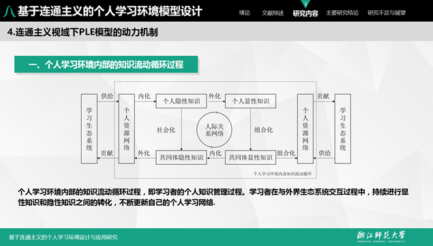The image size is (433, 246).
Task: Select the 人际关系网络 circle in the diagram
Action: tap(214, 129)
